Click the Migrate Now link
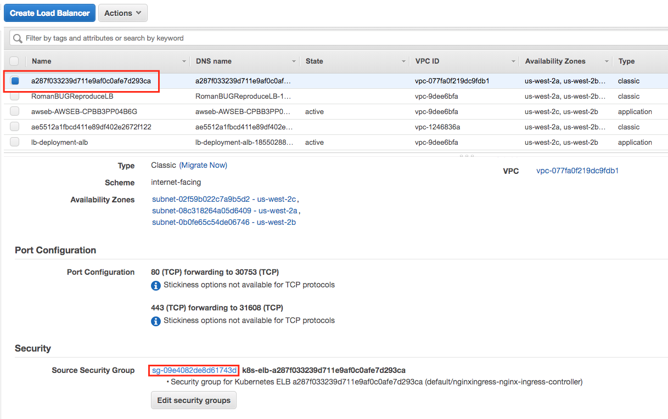This screenshot has height=419, width=668. (203, 165)
